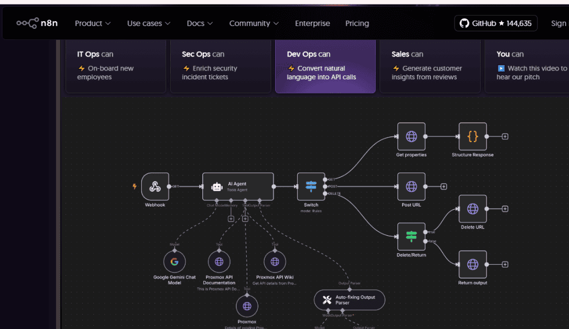The height and width of the screenshot is (329, 569).
Task: Select the IT Ops use case tab
Action: pyautogui.click(x=116, y=65)
